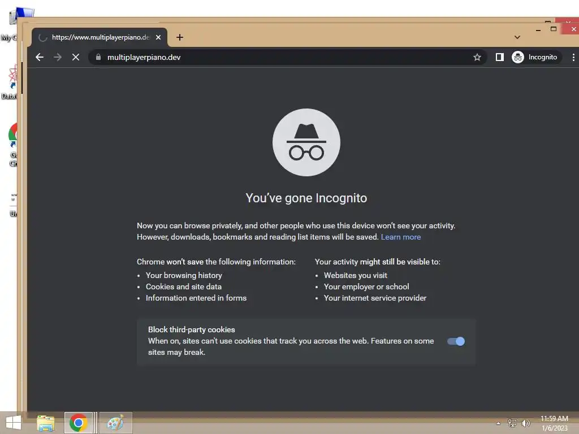Image resolution: width=579 pixels, height=434 pixels.
Task: Click 'You've gone Incognito' heading
Action: 306,198
